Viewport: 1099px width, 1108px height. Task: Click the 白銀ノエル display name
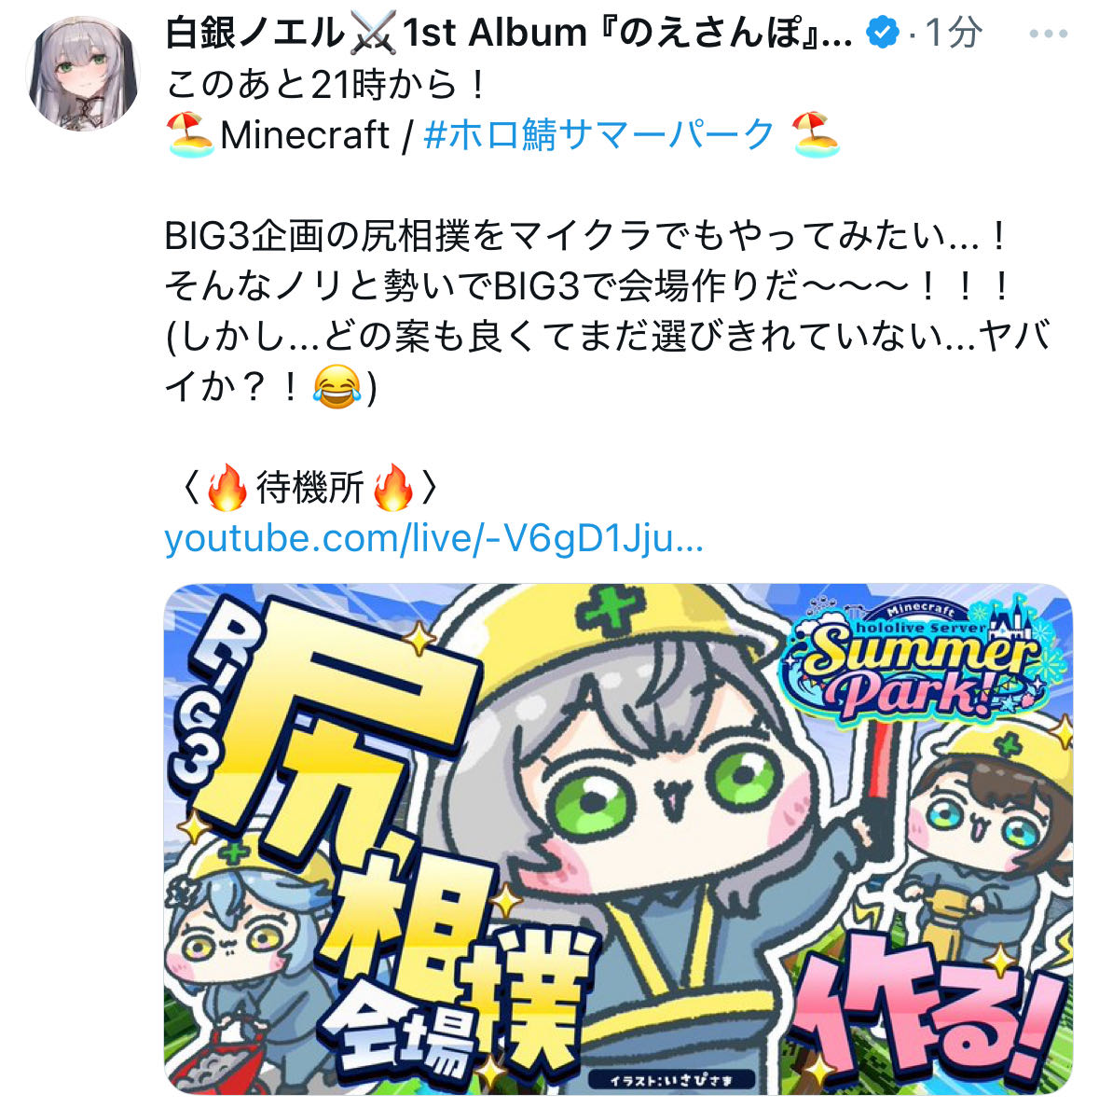pos(254,34)
